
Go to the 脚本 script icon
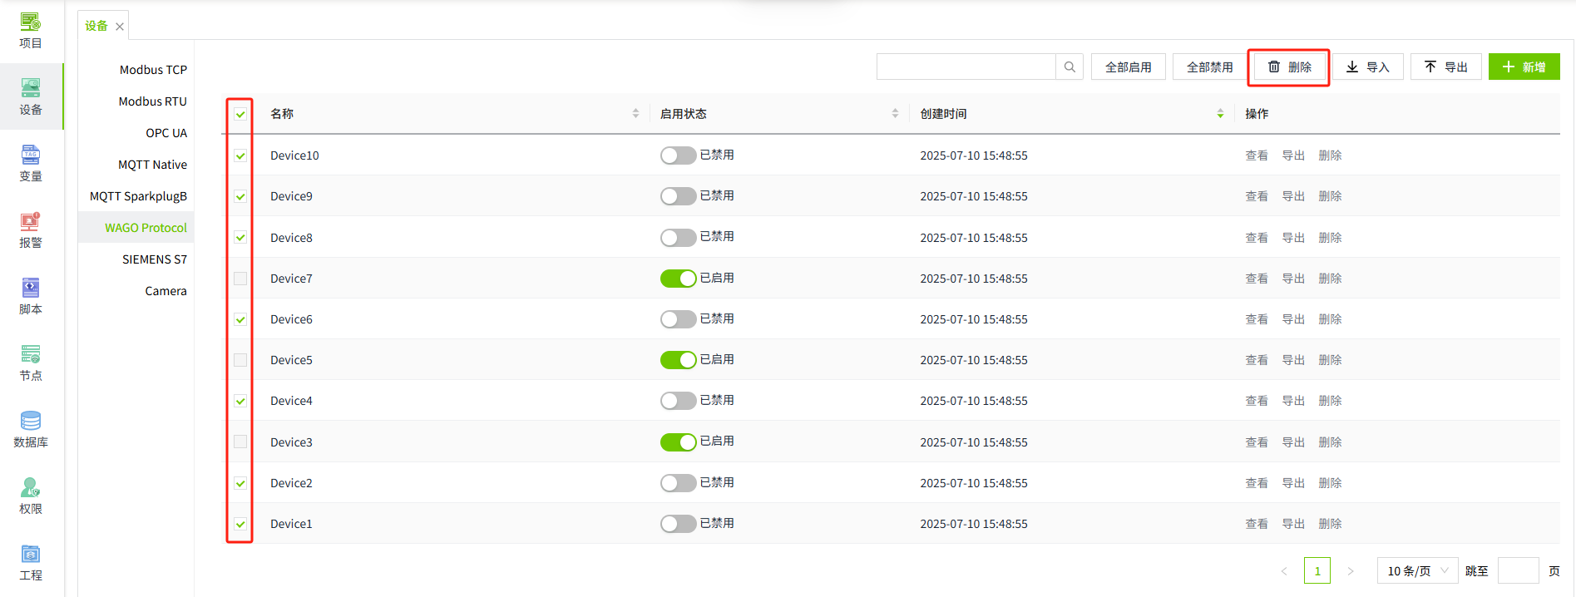[x=31, y=296]
